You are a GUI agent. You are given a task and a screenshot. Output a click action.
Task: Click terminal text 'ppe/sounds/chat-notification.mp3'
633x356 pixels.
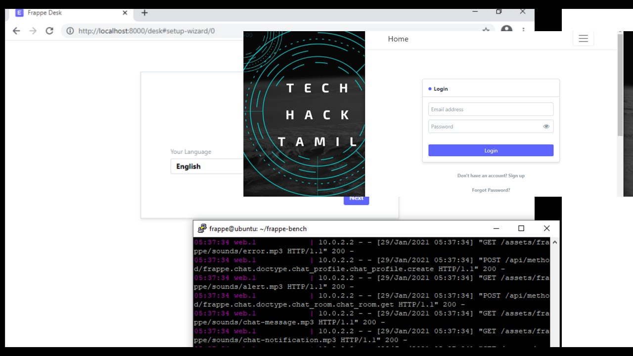click(265, 340)
